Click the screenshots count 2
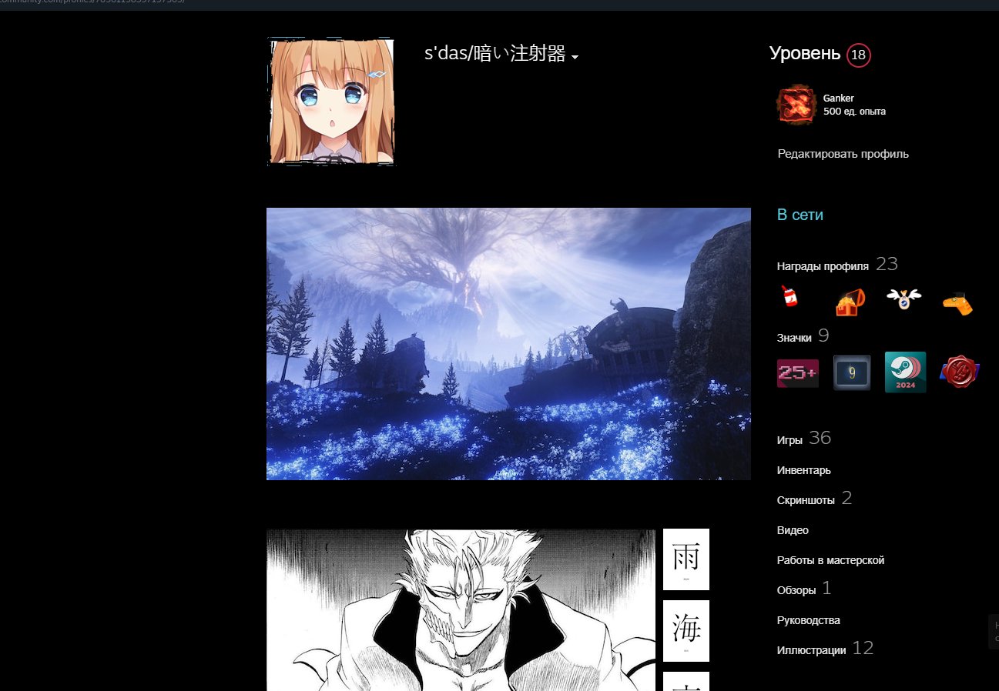 pos(847,498)
